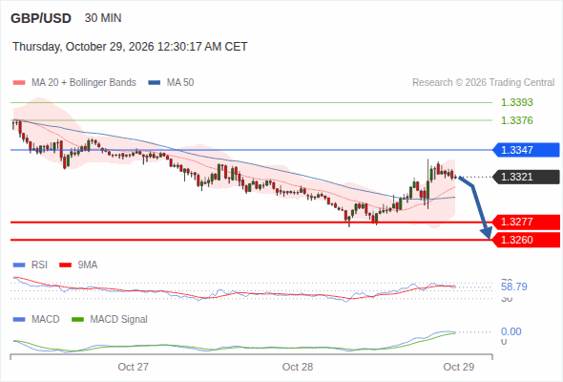Click the RSI blue legend swatch
This screenshot has height=382, width=563.
(19, 265)
